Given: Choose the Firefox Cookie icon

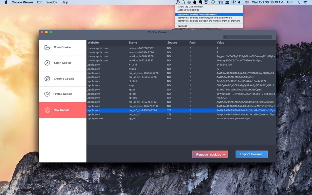Looking at the screenshot, I should (x=47, y=94).
